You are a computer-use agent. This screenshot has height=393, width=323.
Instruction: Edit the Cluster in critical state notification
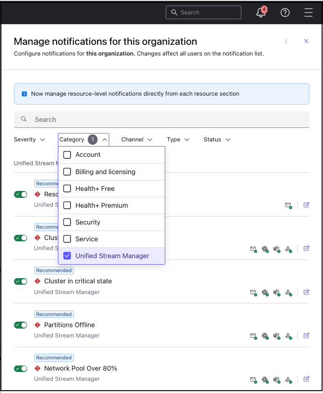(x=306, y=292)
